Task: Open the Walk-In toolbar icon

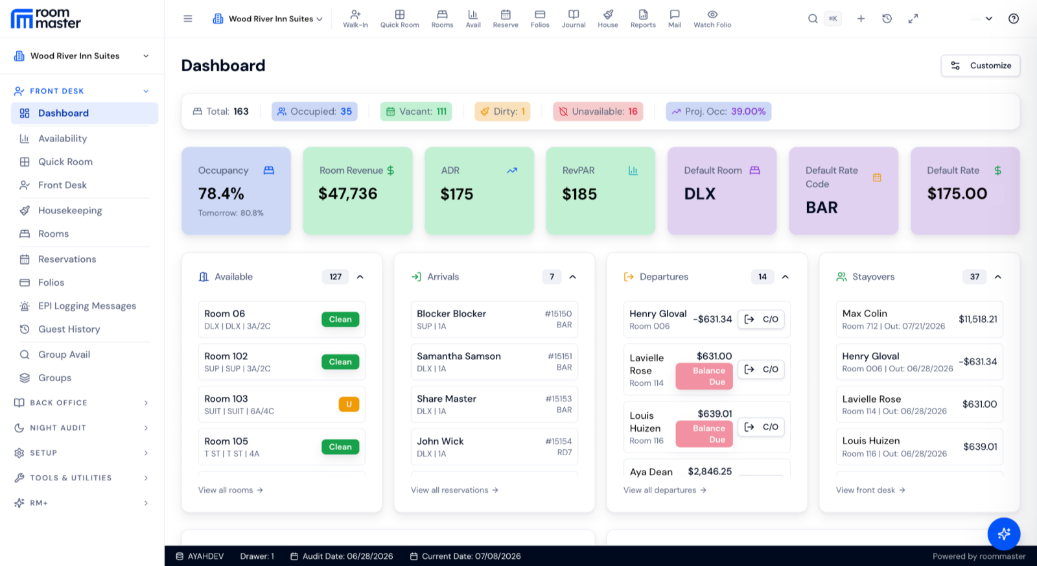Action: coord(355,19)
